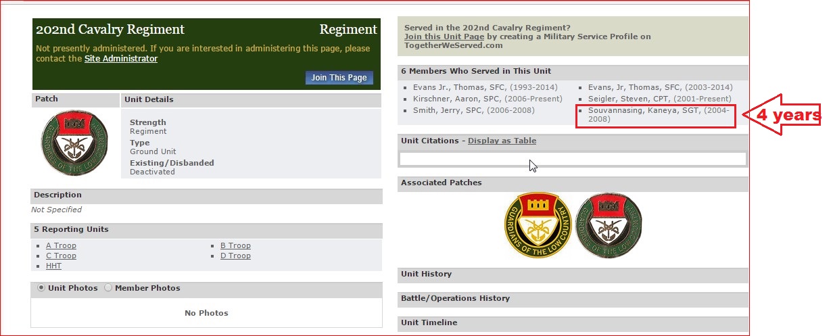
Task: Open the gold-bordered associated patch image
Action: click(537, 224)
